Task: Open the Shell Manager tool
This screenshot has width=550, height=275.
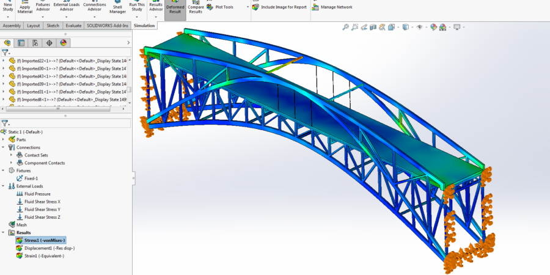Action: pyautogui.click(x=117, y=7)
